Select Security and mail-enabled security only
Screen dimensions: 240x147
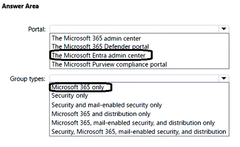(x=107, y=105)
